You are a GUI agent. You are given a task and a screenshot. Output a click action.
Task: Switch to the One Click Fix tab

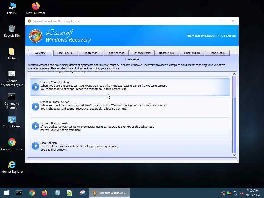coord(65,53)
